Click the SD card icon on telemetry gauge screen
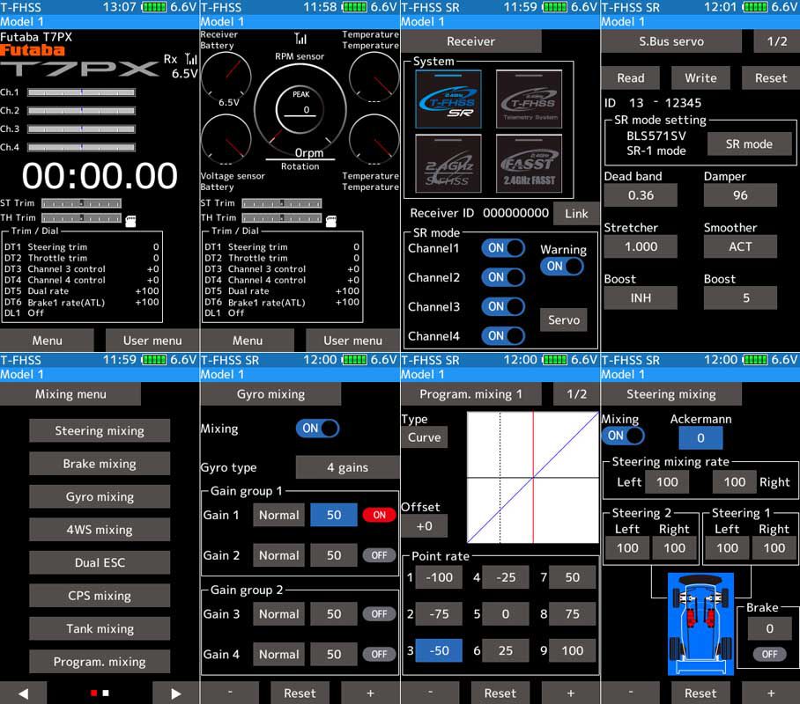This screenshot has width=800, height=704. (x=331, y=221)
